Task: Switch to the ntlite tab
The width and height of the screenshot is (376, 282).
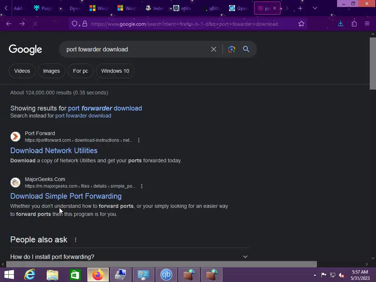Action: (183, 8)
